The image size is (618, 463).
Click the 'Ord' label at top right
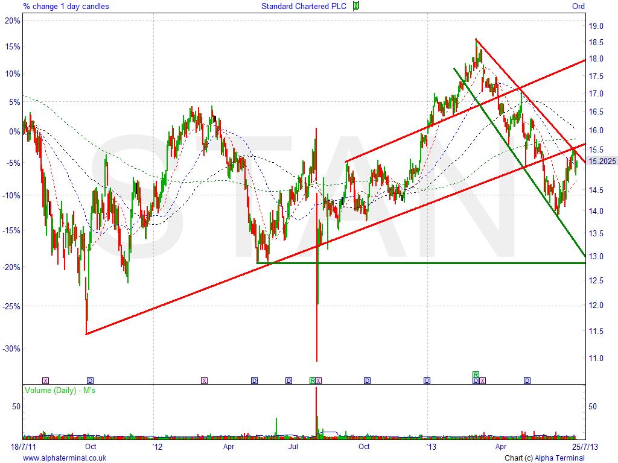pos(578,6)
